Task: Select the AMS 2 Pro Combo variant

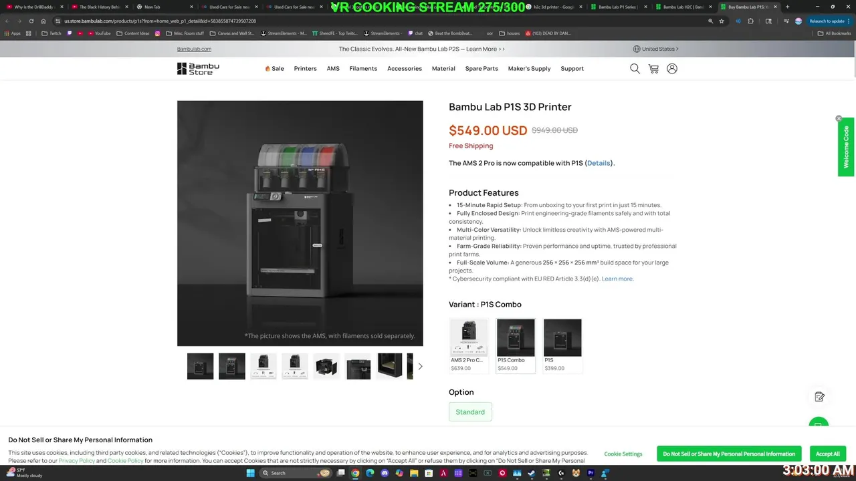Action: pos(469,345)
